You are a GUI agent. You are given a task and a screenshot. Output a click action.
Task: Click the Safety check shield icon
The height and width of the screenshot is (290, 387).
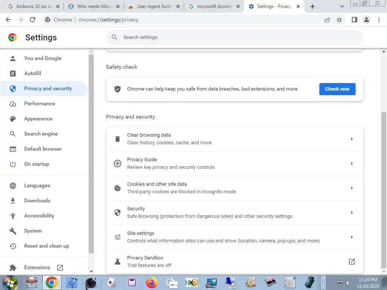118,89
